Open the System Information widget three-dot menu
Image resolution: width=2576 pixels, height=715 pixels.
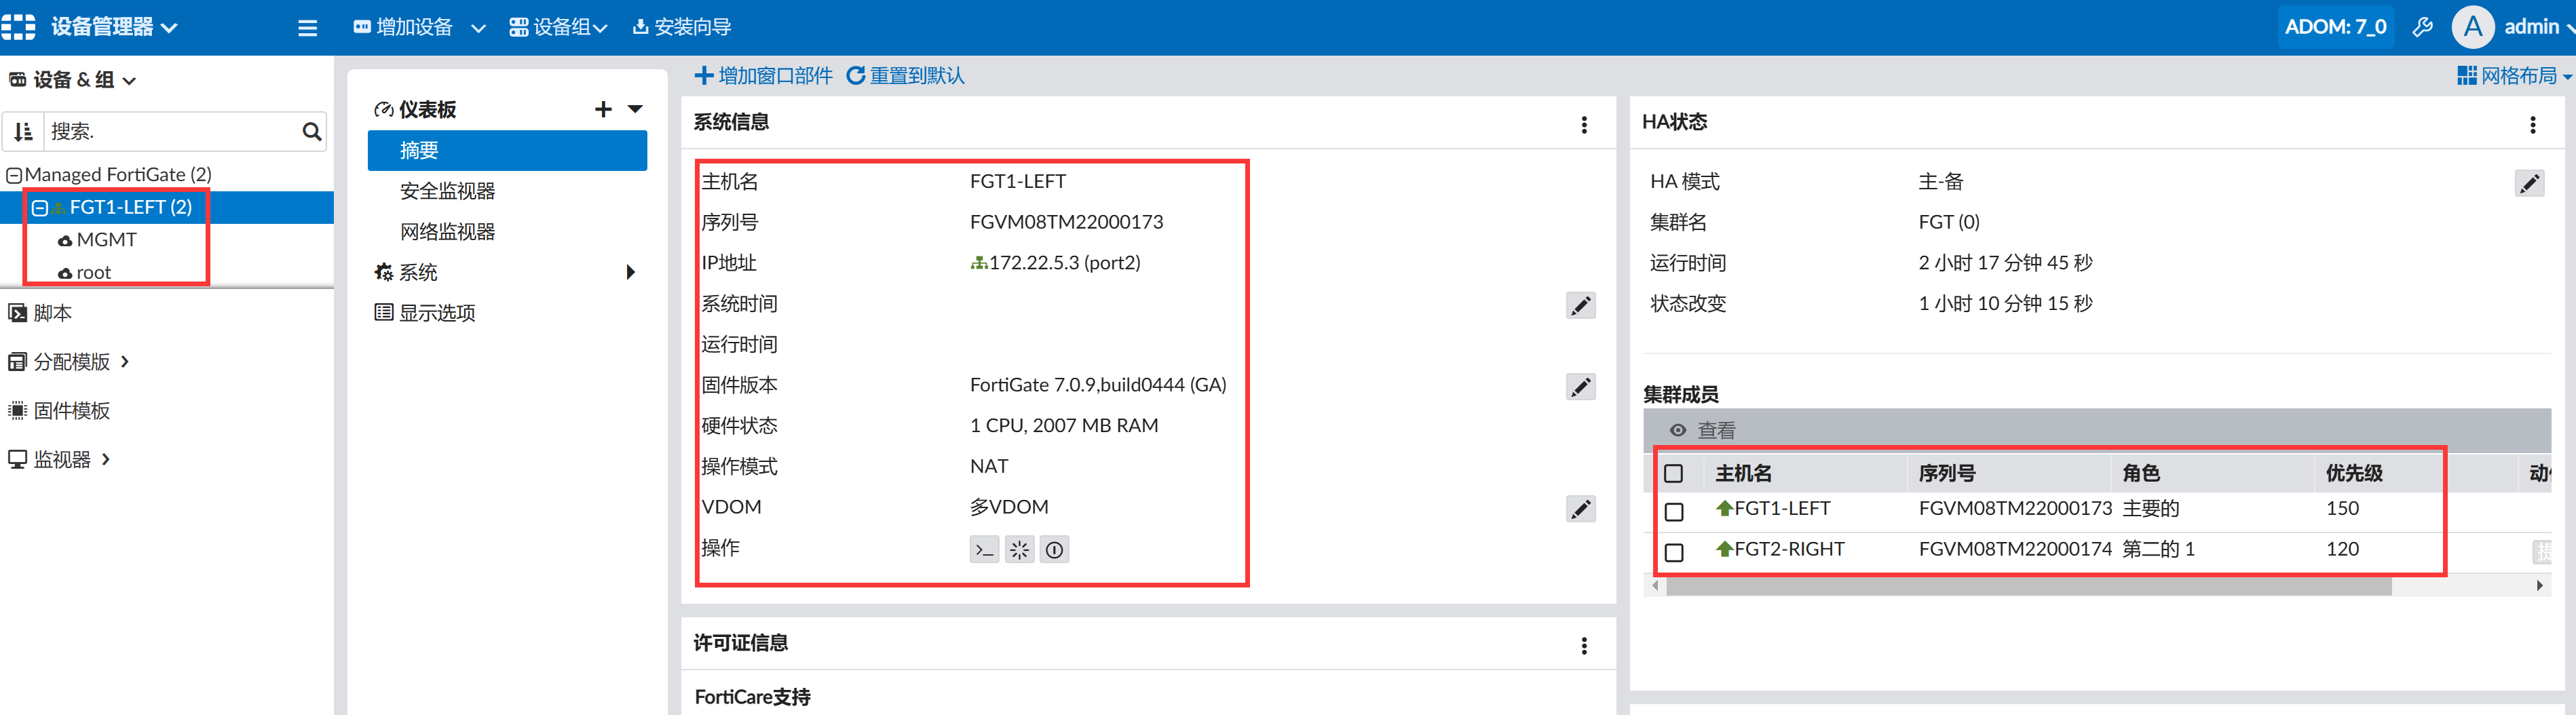[1583, 125]
